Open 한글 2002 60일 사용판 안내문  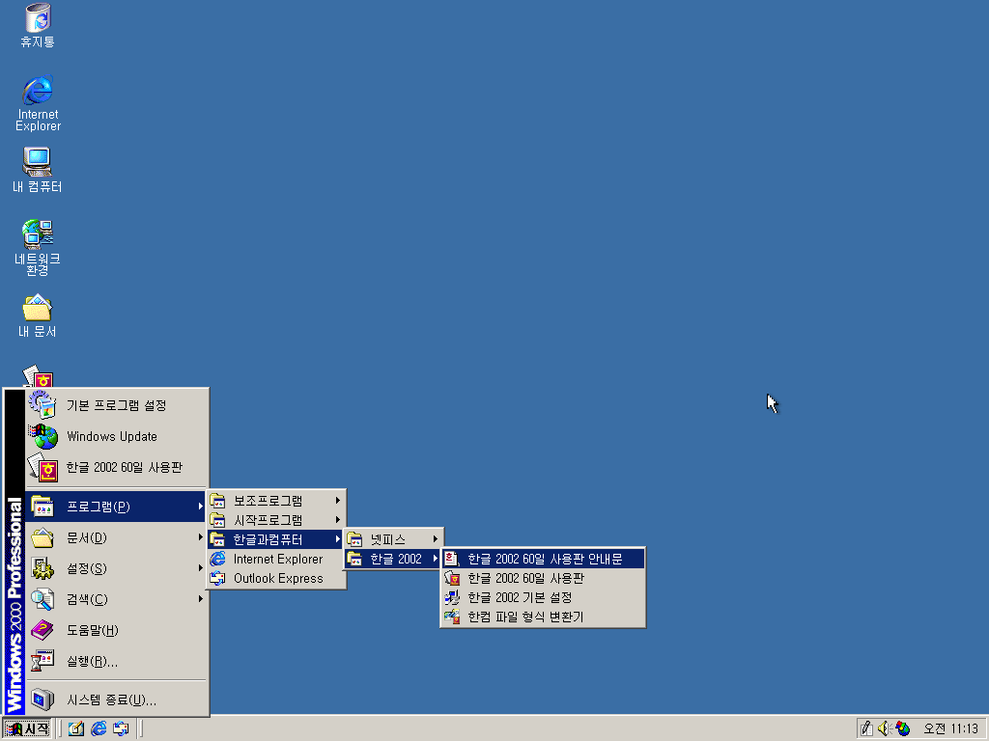[543, 559]
